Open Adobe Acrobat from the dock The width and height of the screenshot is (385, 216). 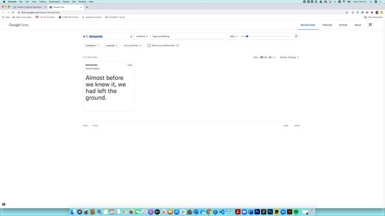click(x=238, y=212)
